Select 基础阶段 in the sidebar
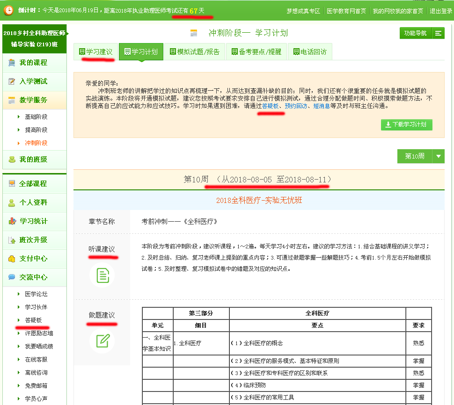Image resolution: width=454 pixels, height=405 pixels. pos(36,117)
